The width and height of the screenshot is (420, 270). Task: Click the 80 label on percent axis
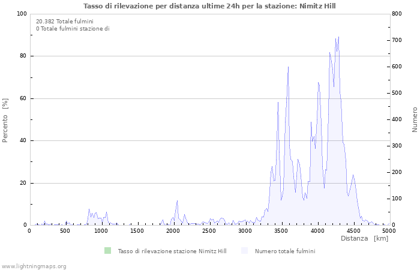pyautogui.click(x=23, y=56)
